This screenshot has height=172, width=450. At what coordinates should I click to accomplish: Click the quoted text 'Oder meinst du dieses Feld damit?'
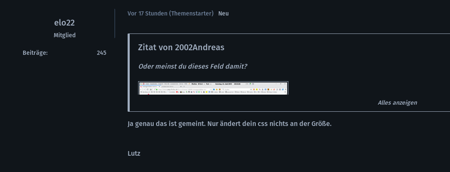point(193,66)
